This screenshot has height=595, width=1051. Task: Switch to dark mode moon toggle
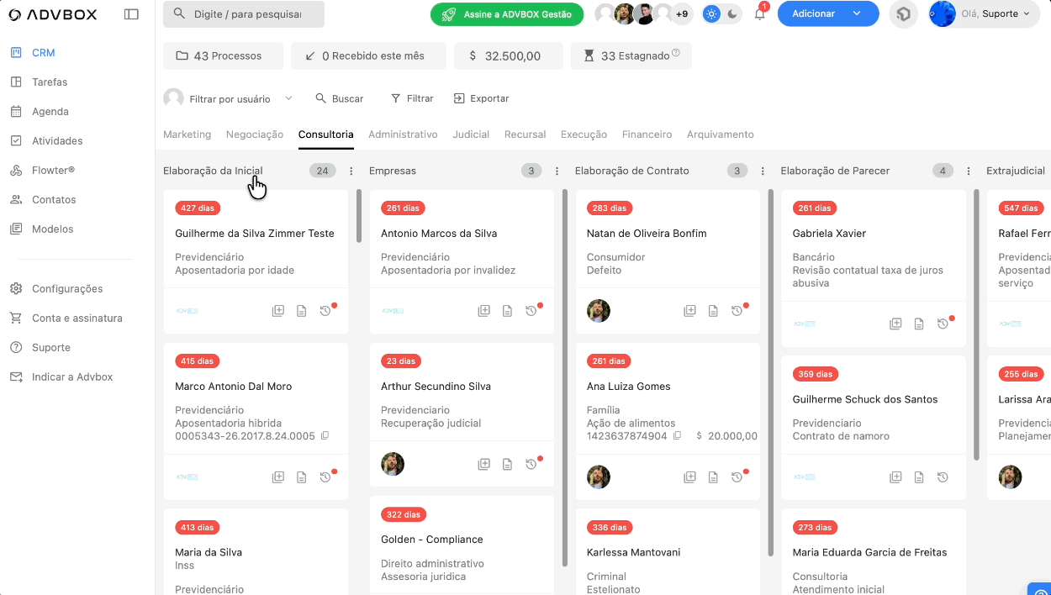(x=732, y=14)
